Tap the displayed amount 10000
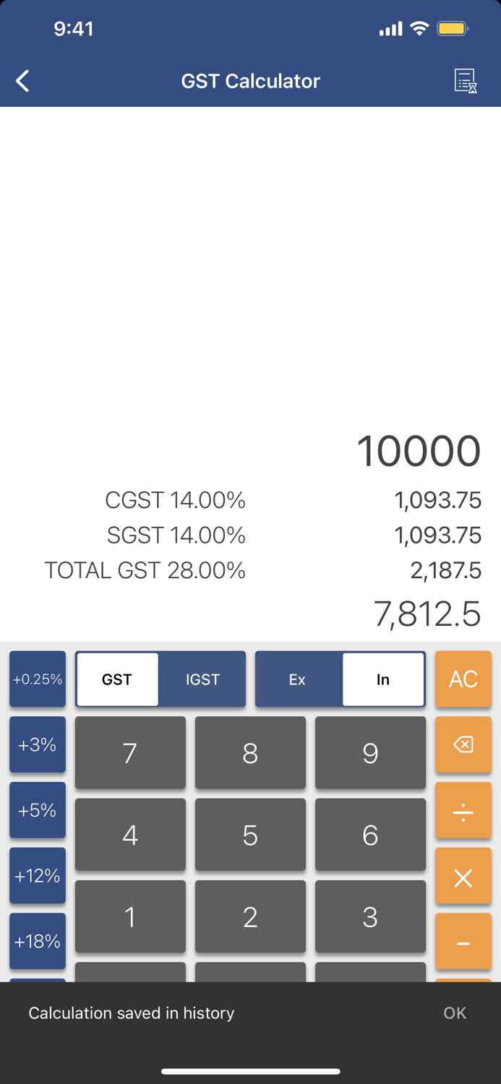The image size is (501, 1084). 419,450
